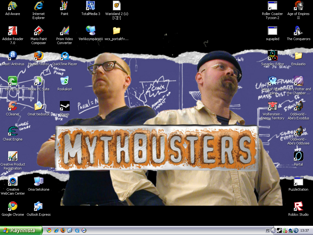
Task: Open Outlook Express from Quick Launch
Action: click(70, 230)
